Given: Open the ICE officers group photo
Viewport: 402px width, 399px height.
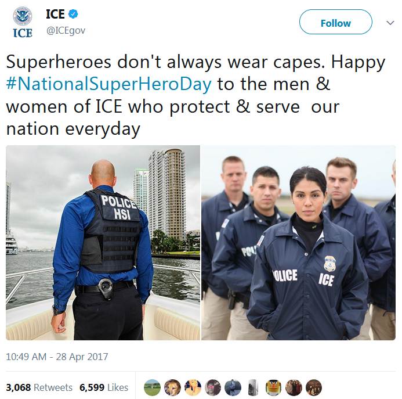Looking at the screenshot, I should coord(298,243).
